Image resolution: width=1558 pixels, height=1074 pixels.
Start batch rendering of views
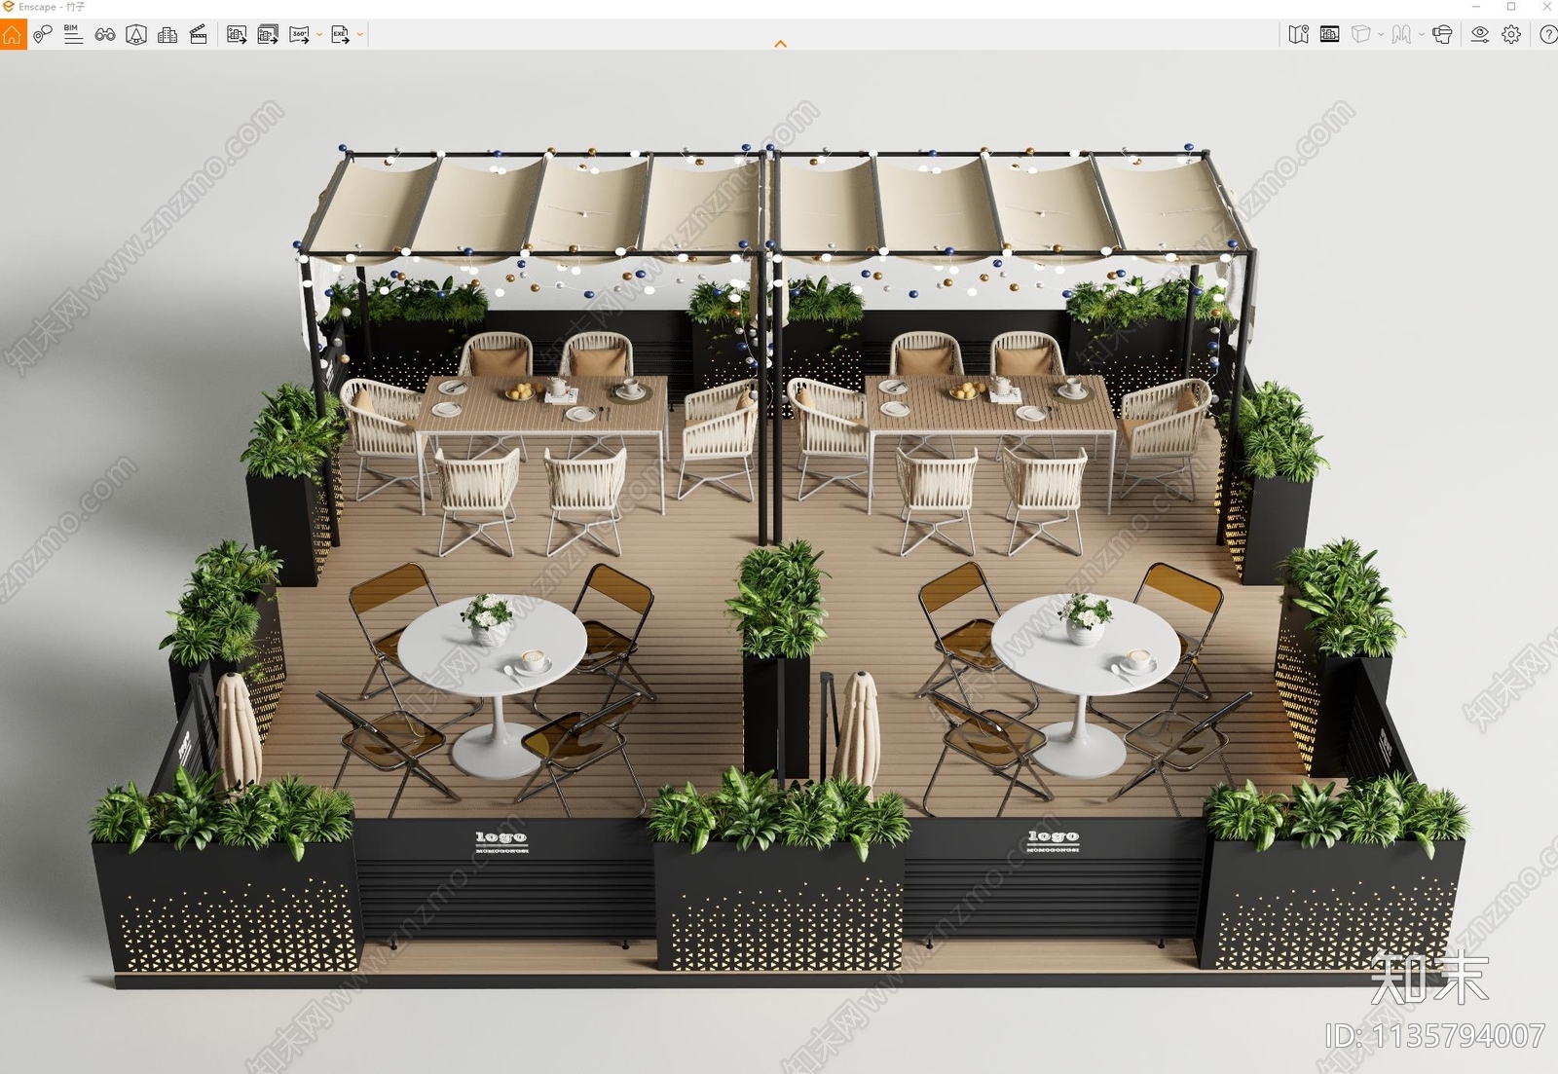(x=268, y=35)
